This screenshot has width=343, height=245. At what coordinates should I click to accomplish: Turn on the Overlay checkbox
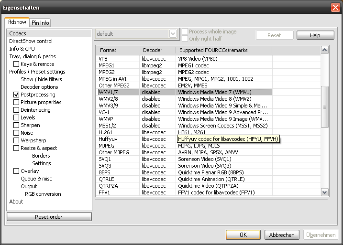tap(16, 171)
